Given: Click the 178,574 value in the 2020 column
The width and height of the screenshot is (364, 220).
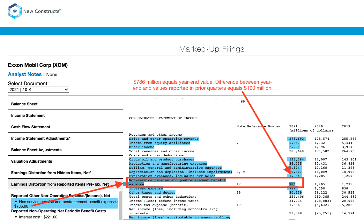Looking at the screenshot, I should pos(322,139).
